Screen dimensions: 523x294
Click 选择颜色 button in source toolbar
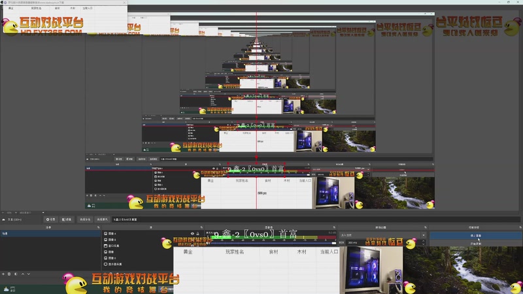pyautogui.click(x=103, y=220)
